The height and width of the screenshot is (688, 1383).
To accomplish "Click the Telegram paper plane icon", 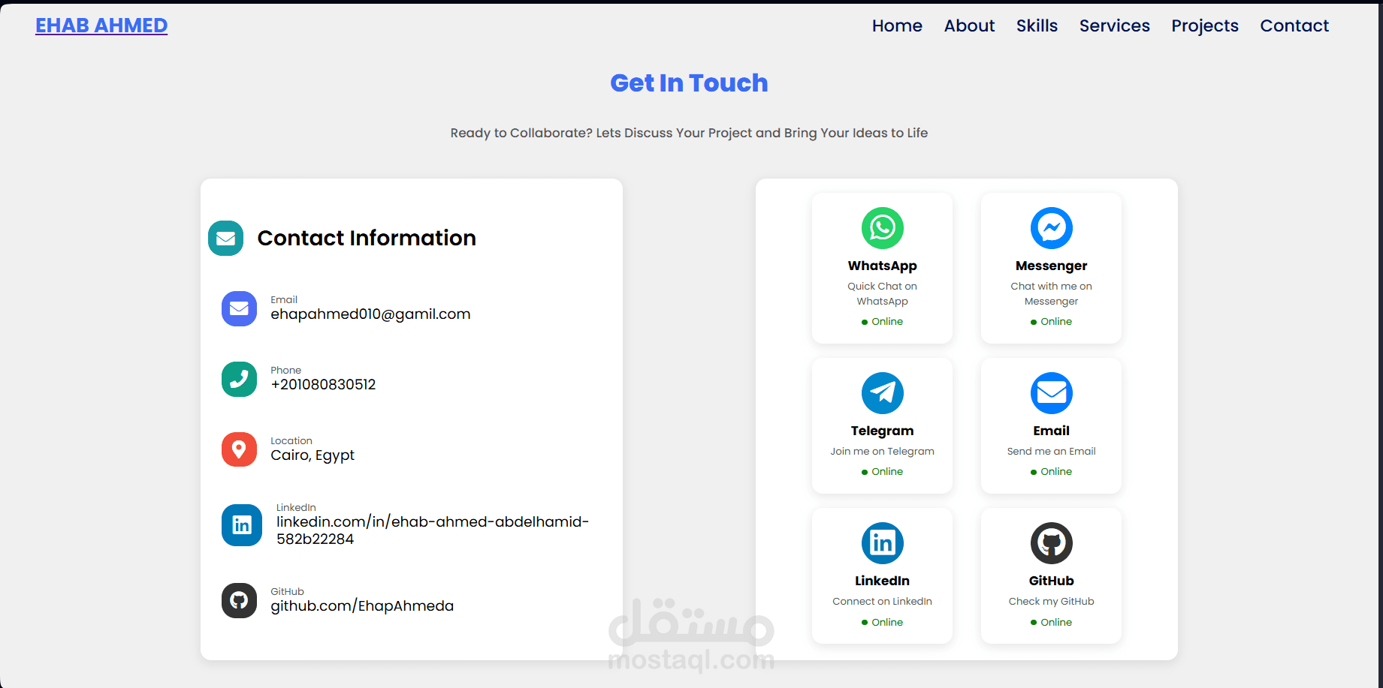I will pyautogui.click(x=883, y=393).
